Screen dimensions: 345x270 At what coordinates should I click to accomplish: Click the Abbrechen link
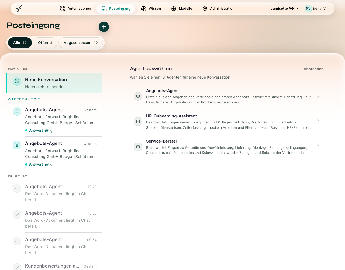[x=313, y=69]
